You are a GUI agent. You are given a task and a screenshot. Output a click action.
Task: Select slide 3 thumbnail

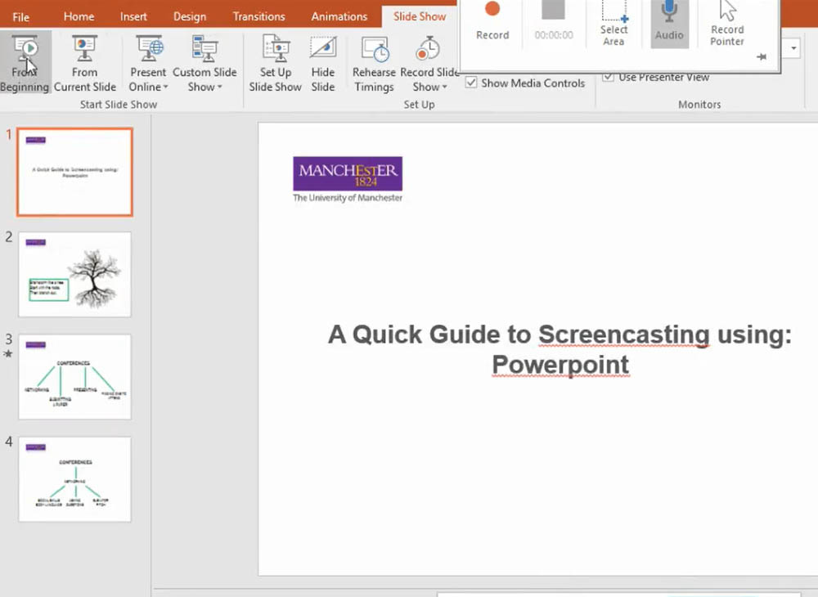pyautogui.click(x=75, y=376)
